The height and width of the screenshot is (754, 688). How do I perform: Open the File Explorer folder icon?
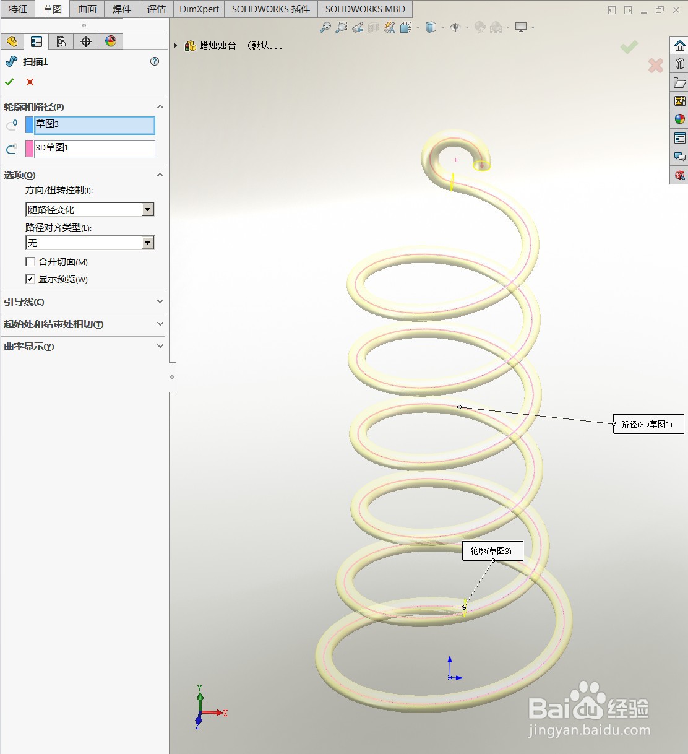click(679, 82)
